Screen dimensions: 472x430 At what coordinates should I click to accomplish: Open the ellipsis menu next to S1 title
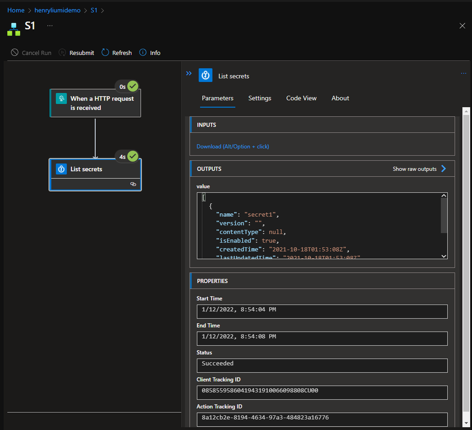[x=50, y=26]
